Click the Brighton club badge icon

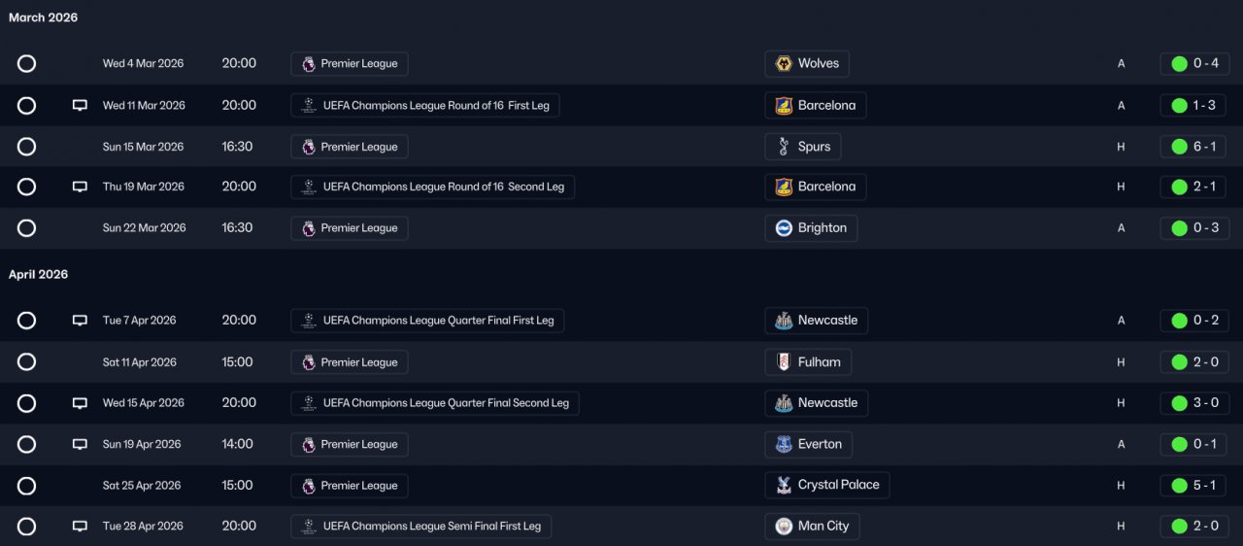tap(784, 228)
